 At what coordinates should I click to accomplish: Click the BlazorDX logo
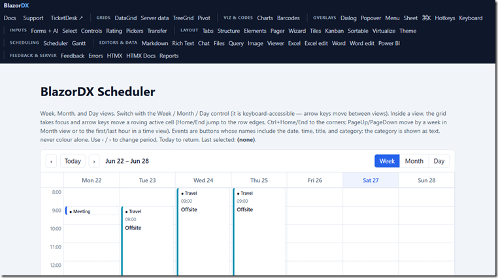click(16, 5)
